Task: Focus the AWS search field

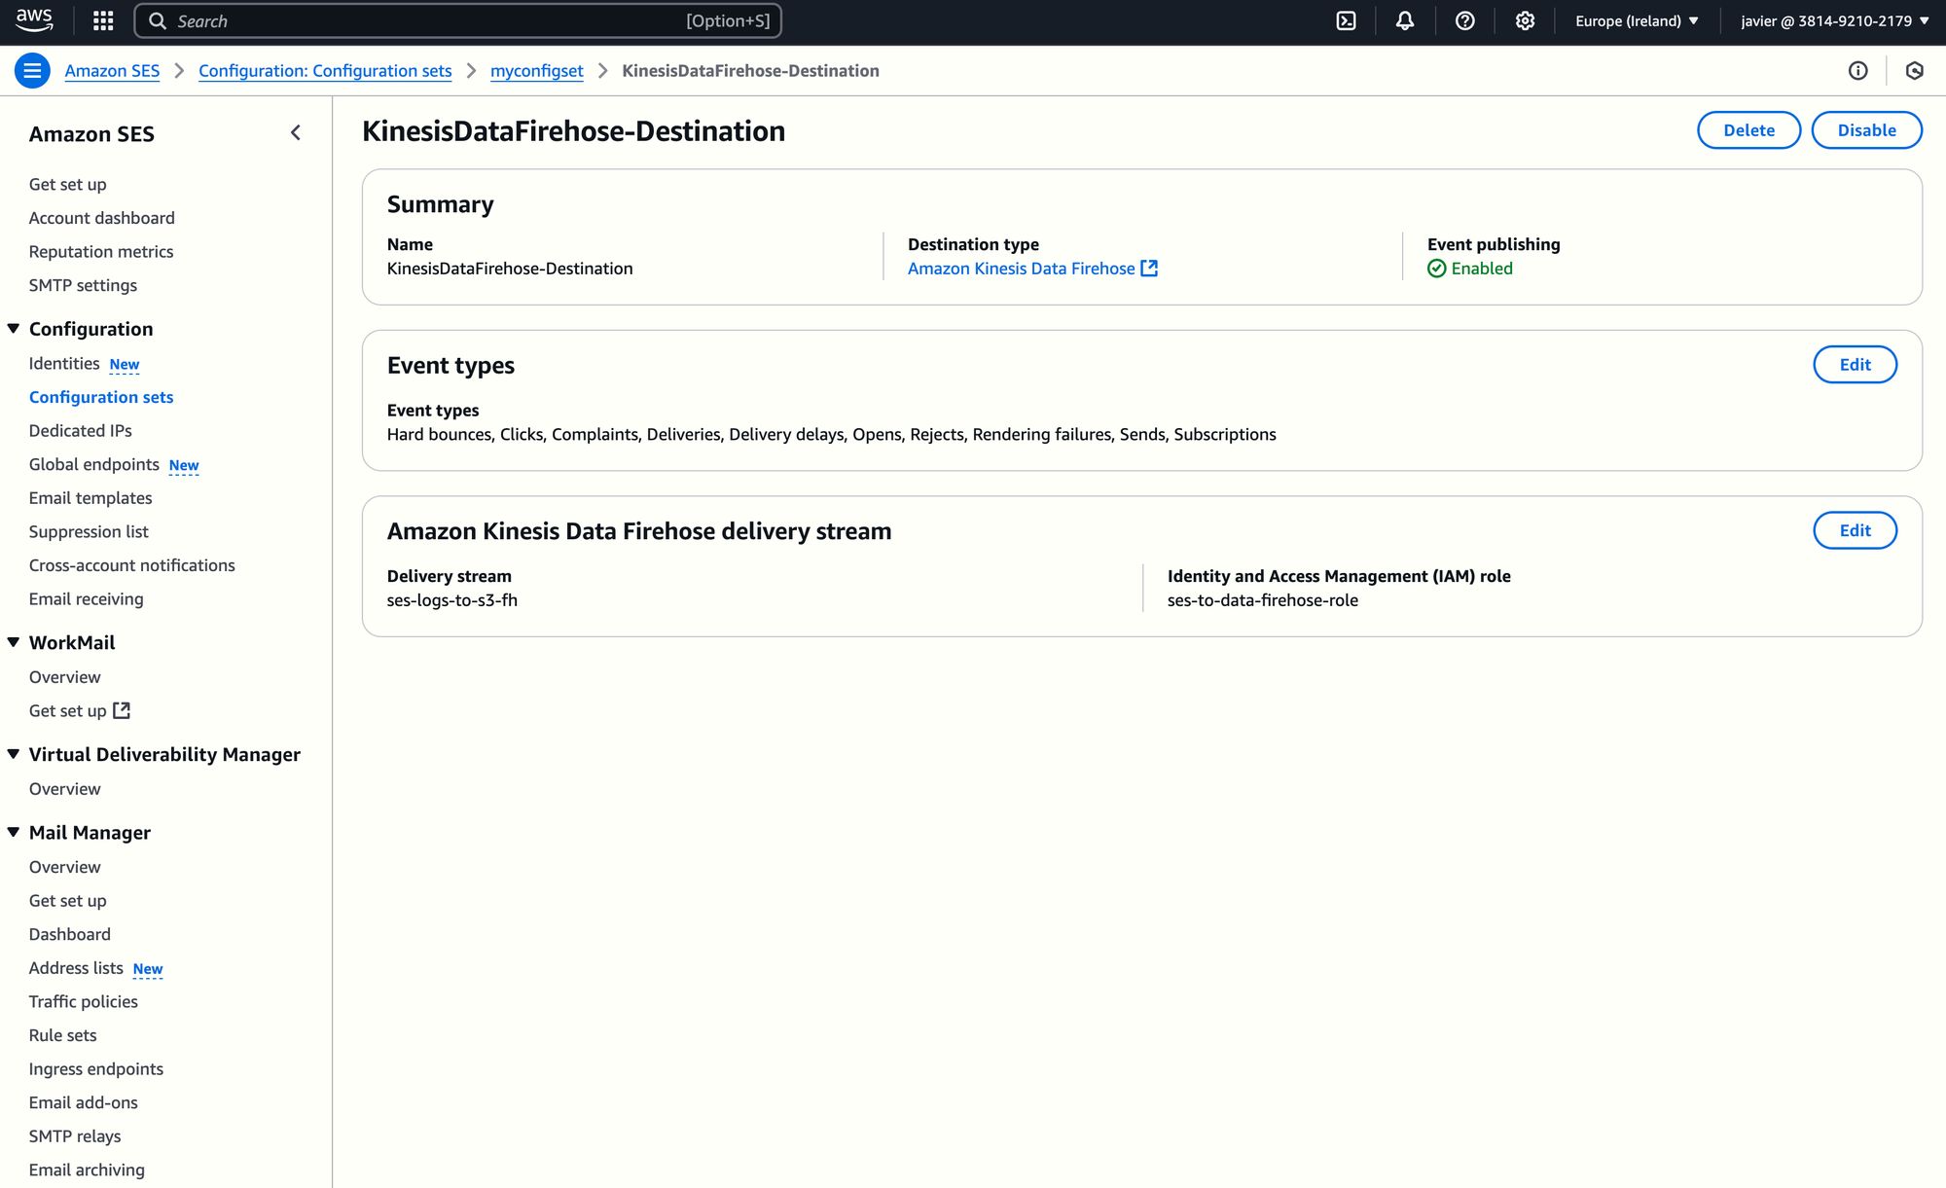Action: 428,21
